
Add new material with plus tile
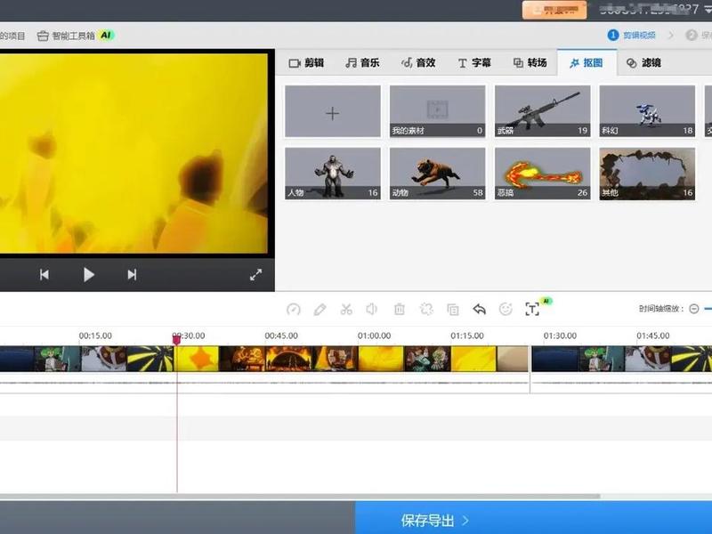tap(333, 111)
